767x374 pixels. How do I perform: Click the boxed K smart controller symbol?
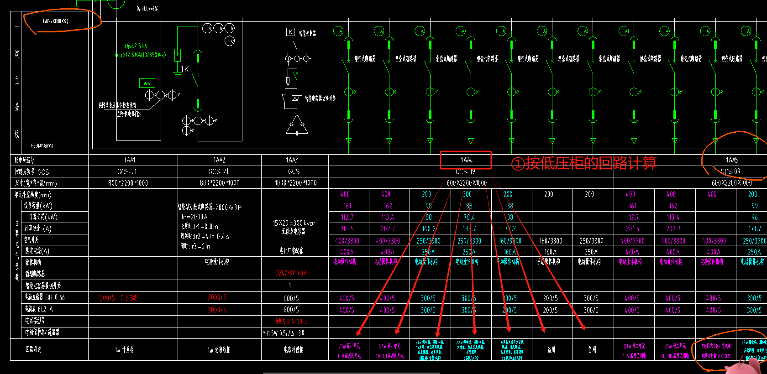[x=290, y=32]
